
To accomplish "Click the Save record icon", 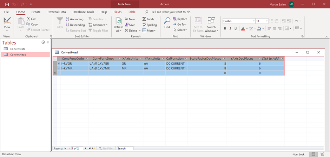I will click(x=126, y=25).
